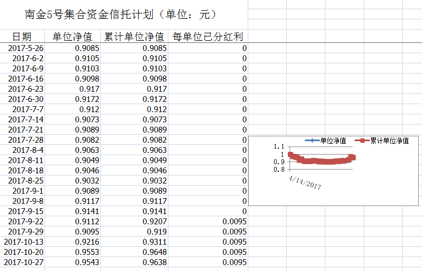Click the date cell 2017-10-27
The image size is (422, 271).
click(24, 262)
